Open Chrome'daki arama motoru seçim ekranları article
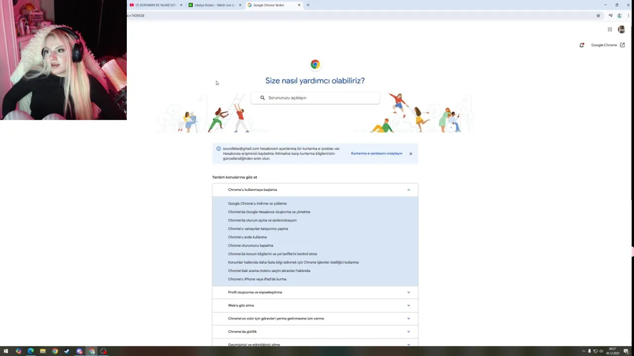Viewport: 634px width, 356px height. [x=269, y=271]
